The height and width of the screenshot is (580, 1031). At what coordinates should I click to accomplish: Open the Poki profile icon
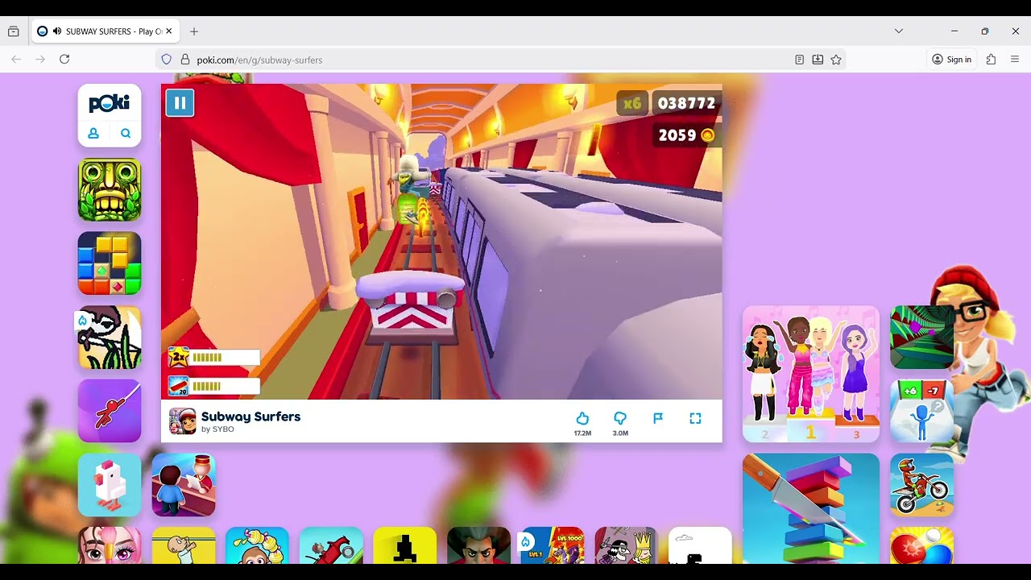point(93,134)
